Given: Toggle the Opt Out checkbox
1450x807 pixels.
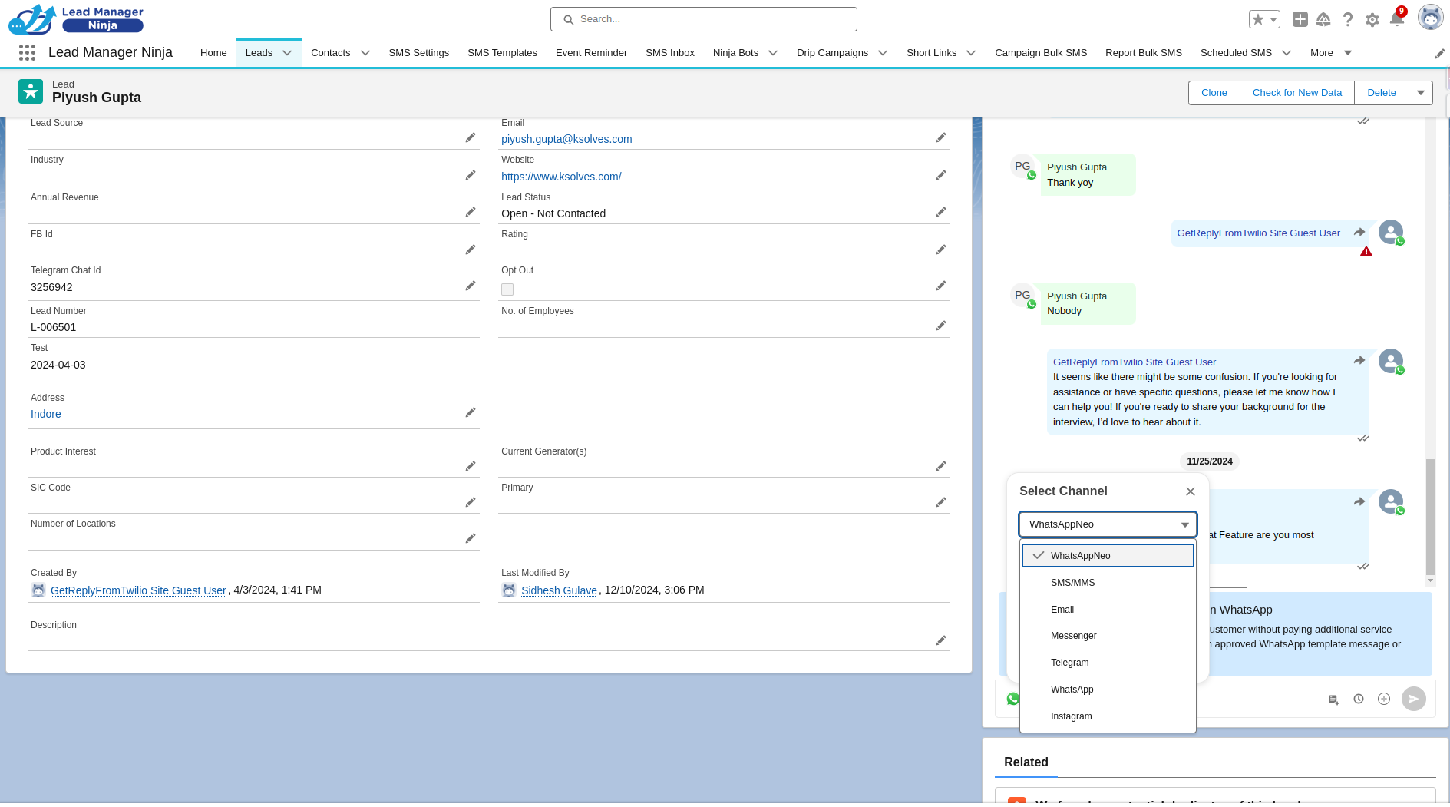Looking at the screenshot, I should (507, 289).
